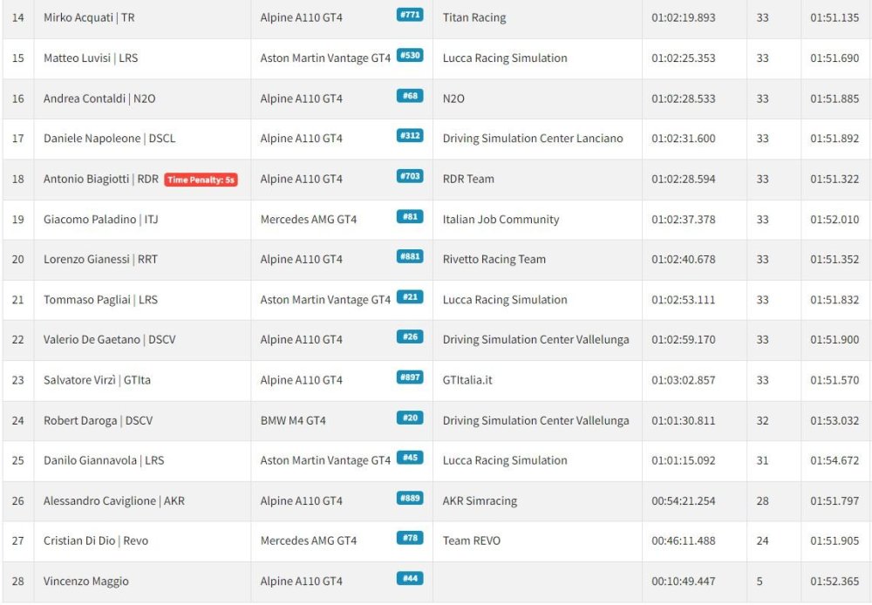Click Danilo Giannavola | LRS driver name
Image resolution: width=872 pixels, height=605 pixels.
point(104,460)
